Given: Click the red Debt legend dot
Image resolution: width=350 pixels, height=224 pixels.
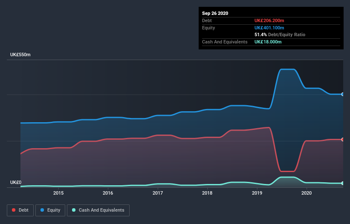Looking at the screenshot, I should 14,210.
